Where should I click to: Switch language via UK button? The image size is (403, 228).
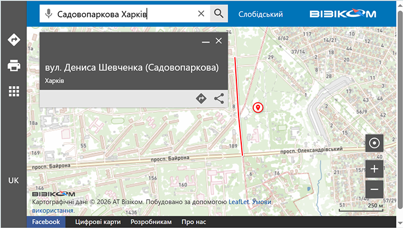(x=14, y=181)
